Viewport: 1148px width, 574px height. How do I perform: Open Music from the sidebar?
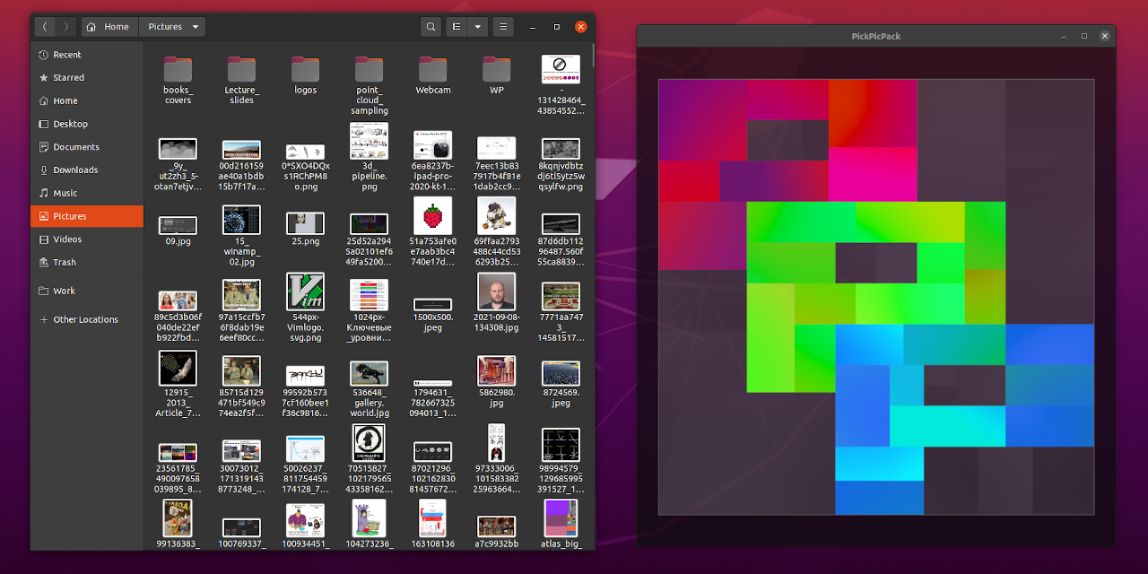point(87,193)
